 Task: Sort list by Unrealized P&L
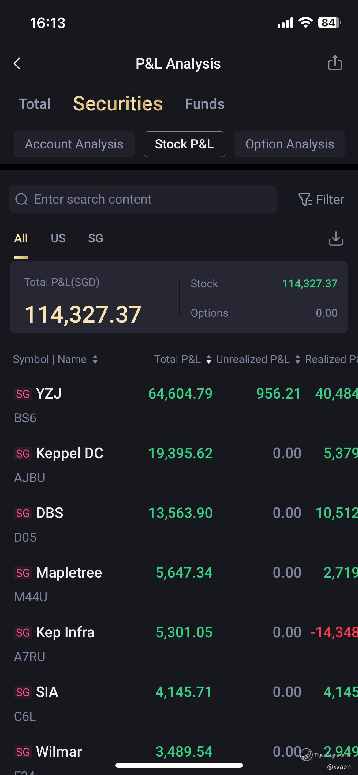297,359
